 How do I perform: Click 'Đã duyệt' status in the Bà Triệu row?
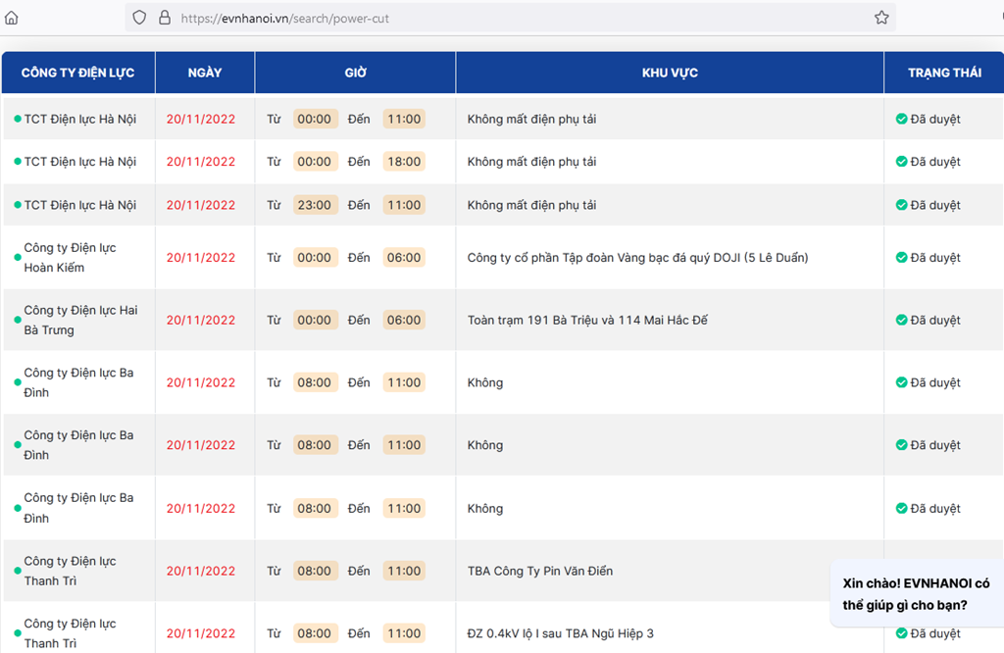point(935,320)
